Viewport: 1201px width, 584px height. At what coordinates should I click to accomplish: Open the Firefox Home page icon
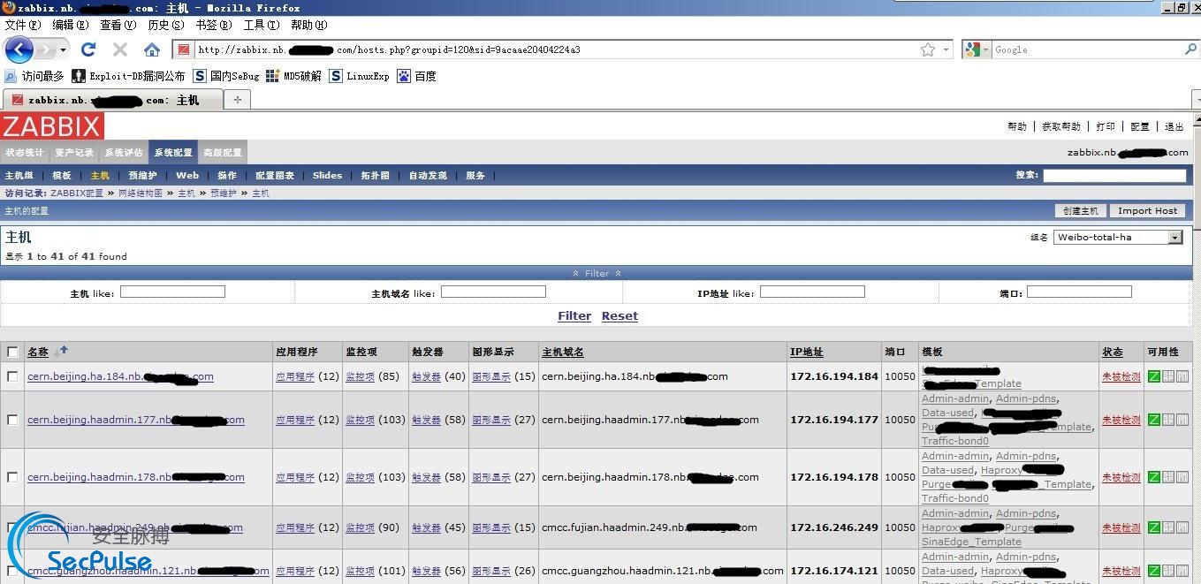pyautogui.click(x=152, y=49)
